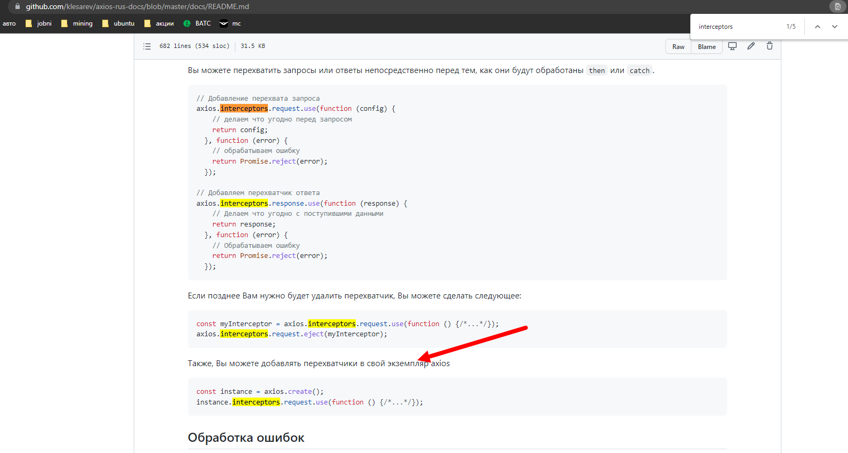This screenshot has height=453, width=848.
Task: Open the Blame view
Action: pyautogui.click(x=707, y=47)
